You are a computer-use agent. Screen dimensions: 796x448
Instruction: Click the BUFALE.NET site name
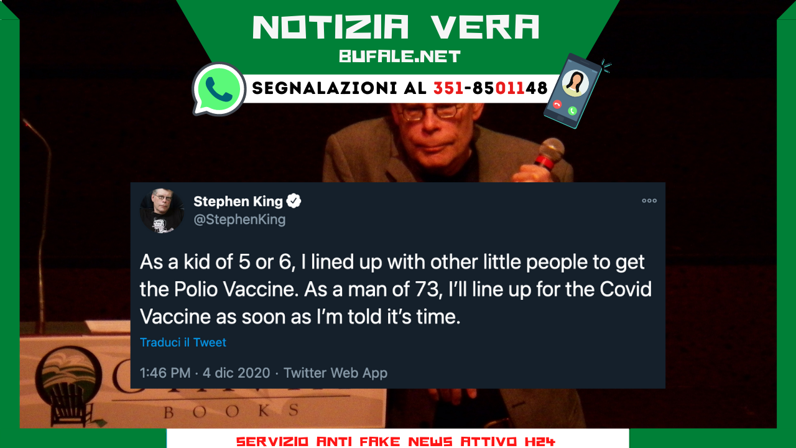click(400, 57)
